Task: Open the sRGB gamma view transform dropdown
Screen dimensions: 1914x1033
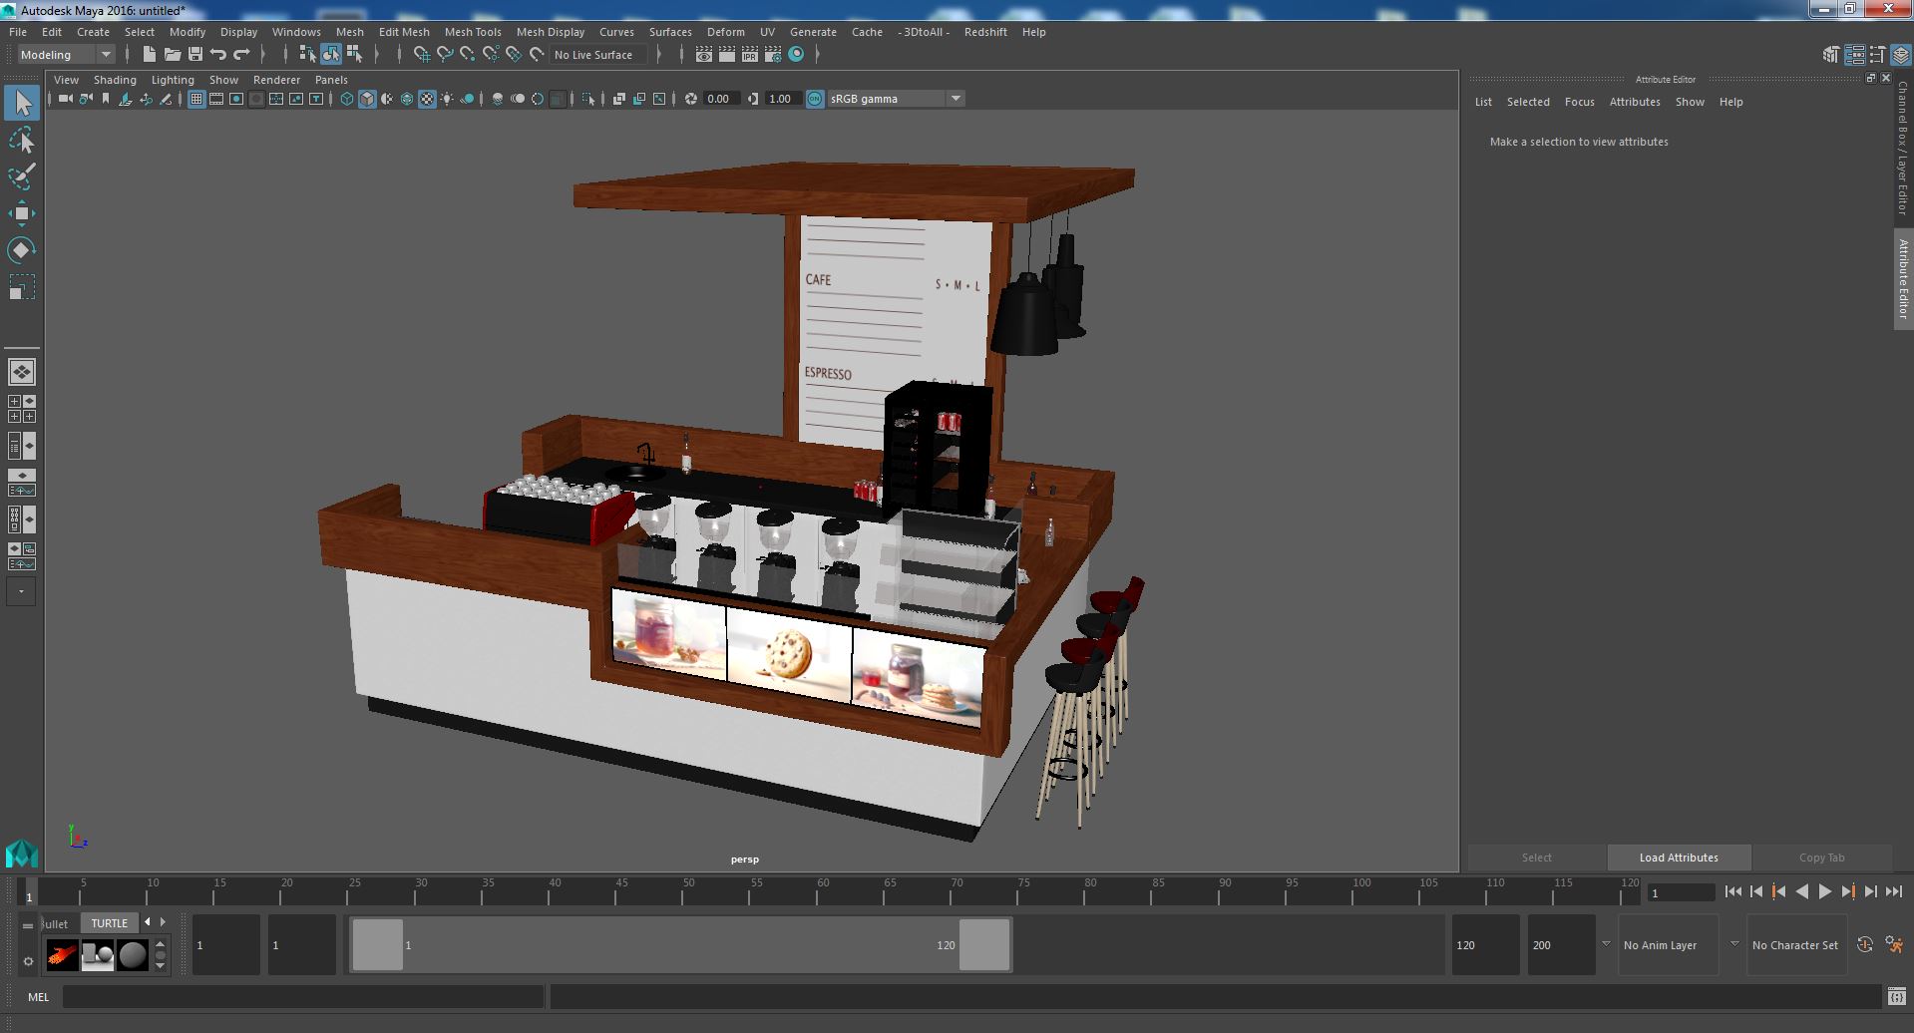Action: (x=896, y=99)
